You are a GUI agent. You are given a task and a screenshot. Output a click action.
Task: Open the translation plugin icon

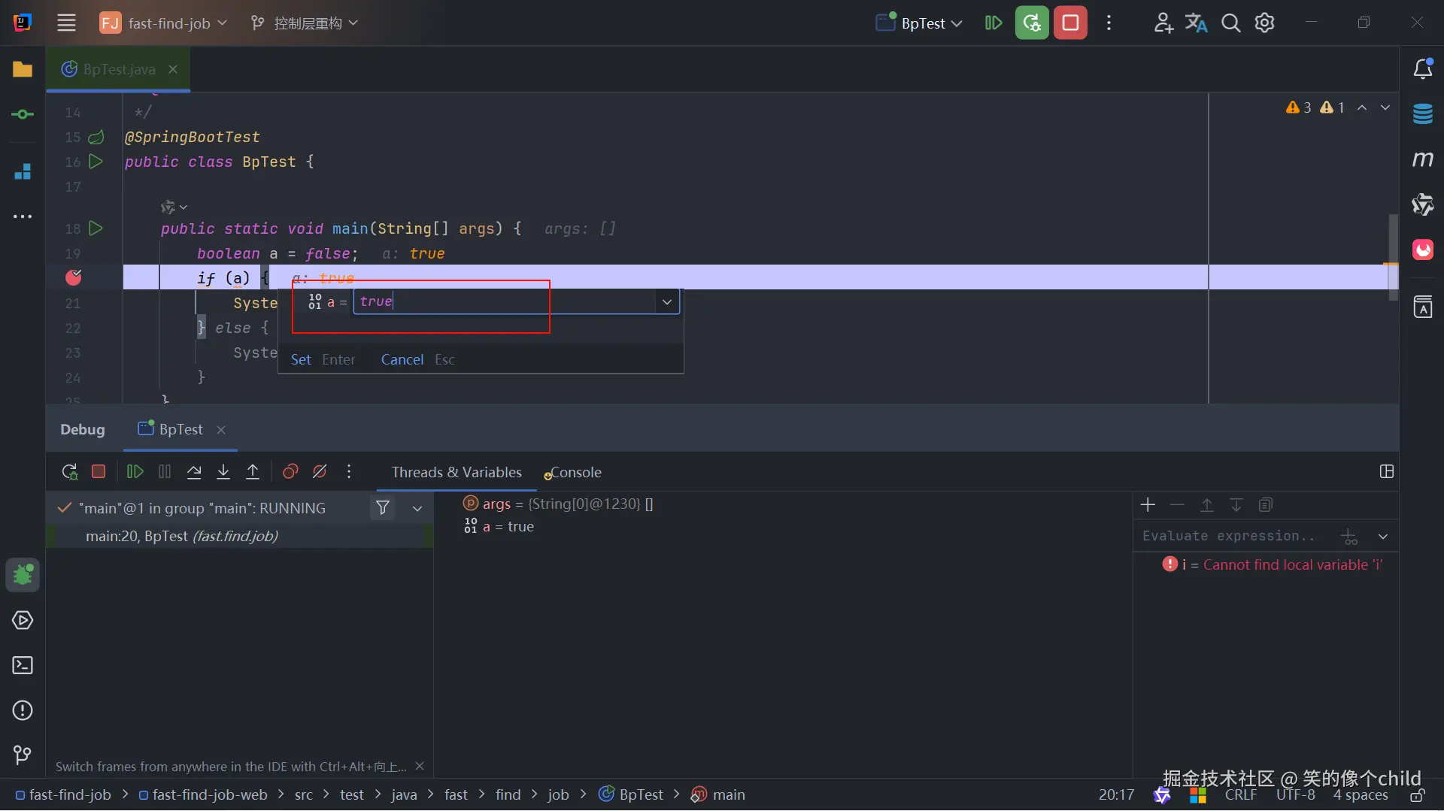1196,23
